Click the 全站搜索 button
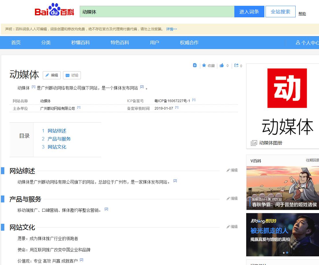Viewport: 319px width, 265px height. 281,12
